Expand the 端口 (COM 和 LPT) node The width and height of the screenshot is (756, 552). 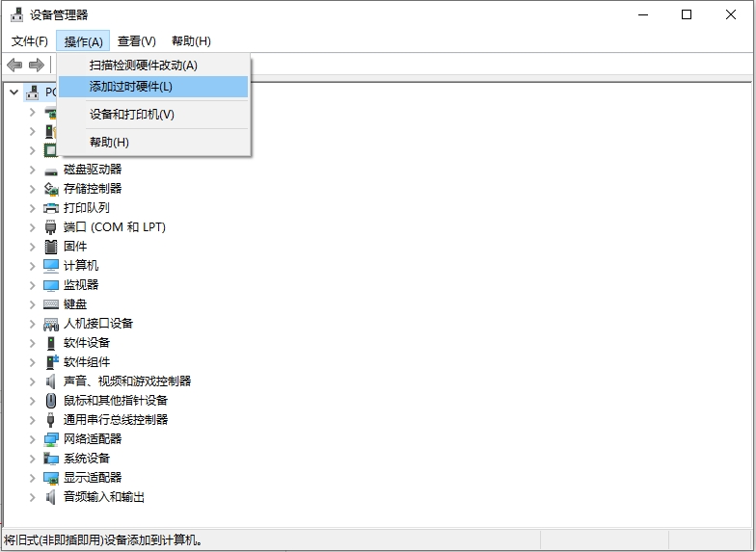click(x=32, y=227)
